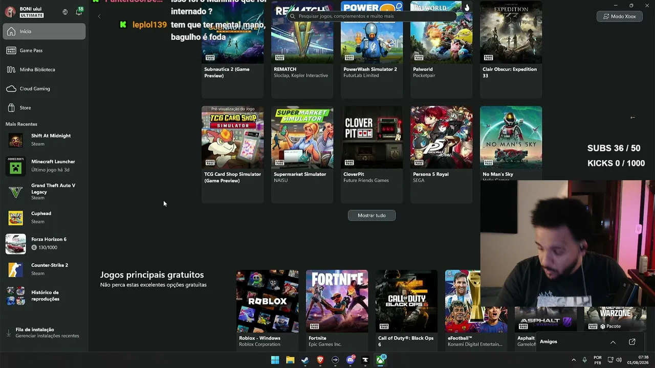Open Roblox - Windows free game

pyautogui.click(x=267, y=310)
